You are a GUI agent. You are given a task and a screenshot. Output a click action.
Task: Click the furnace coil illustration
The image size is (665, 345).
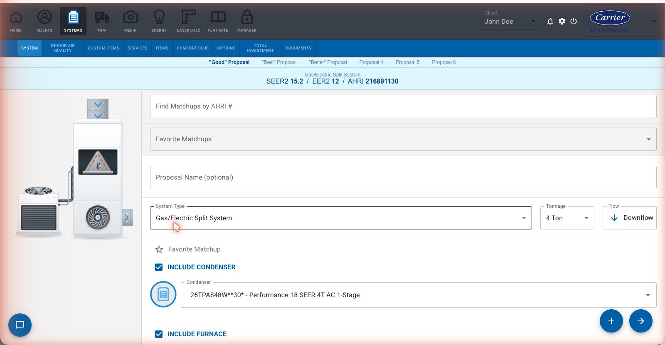tap(98, 162)
